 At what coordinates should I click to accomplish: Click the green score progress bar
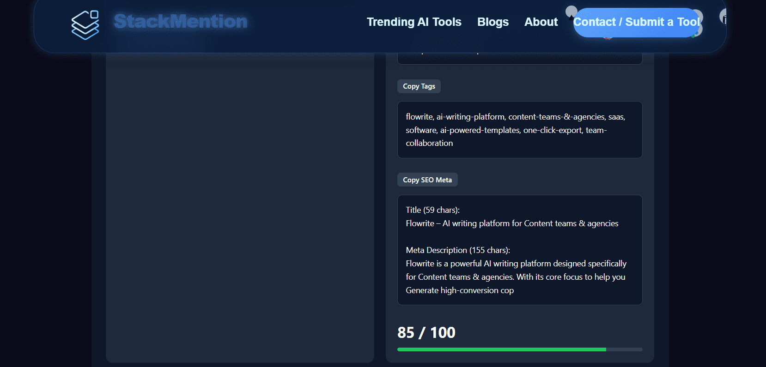(x=520, y=349)
